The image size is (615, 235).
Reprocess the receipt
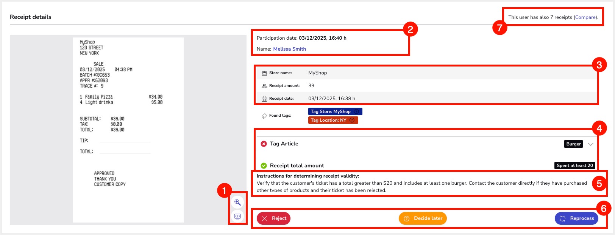pos(576,218)
